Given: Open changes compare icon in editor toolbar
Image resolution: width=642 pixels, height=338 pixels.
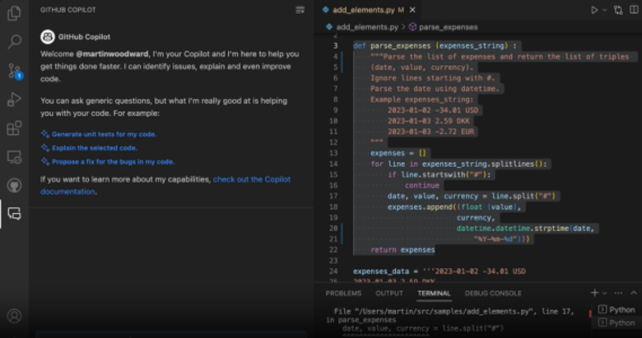Looking at the screenshot, I should (x=618, y=10).
